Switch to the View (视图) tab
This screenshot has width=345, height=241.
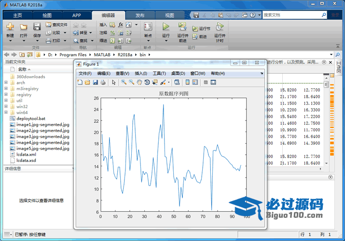(170, 15)
